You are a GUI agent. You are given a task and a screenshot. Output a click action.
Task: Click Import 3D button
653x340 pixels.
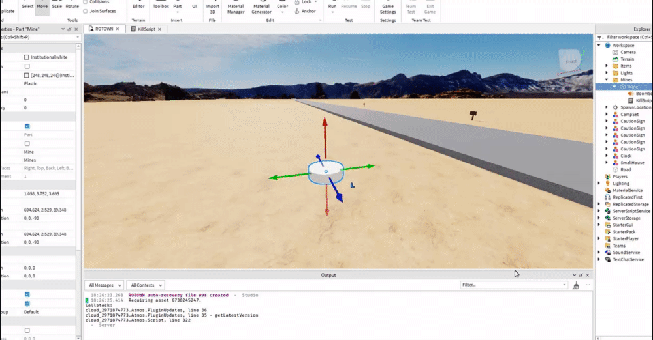(x=212, y=8)
